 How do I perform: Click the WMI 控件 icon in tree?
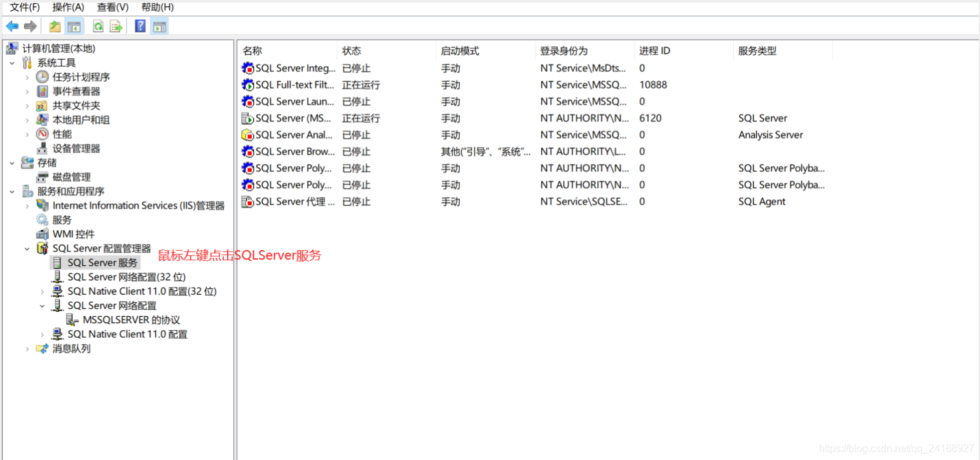coord(43,234)
